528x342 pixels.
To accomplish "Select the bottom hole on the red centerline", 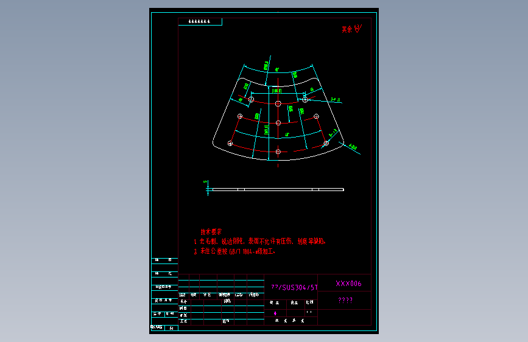I will (278, 152).
